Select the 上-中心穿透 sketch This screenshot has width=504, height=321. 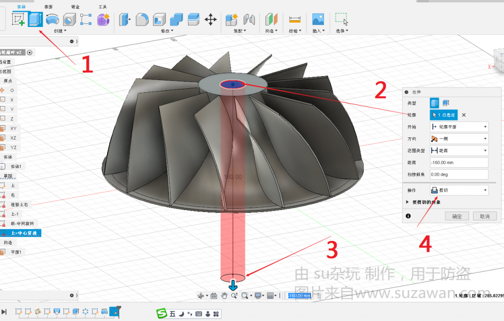coord(21,233)
